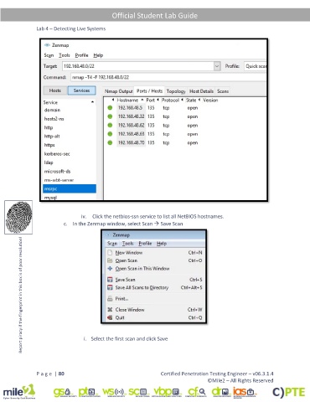
Task: Select the domain service in the list
Action: tap(69, 110)
